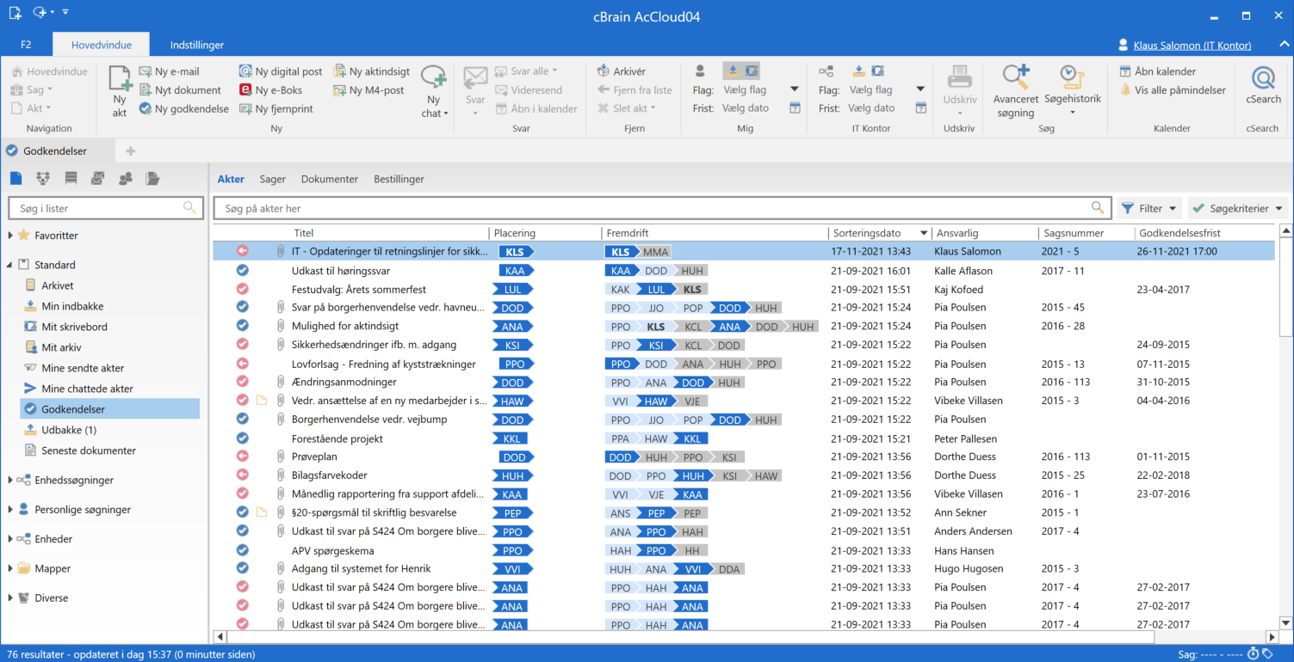Viewport: 1294px width, 662px height.
Task: Click the calendar date icon in IT Kontor group
Action: (x=920, y=108)
